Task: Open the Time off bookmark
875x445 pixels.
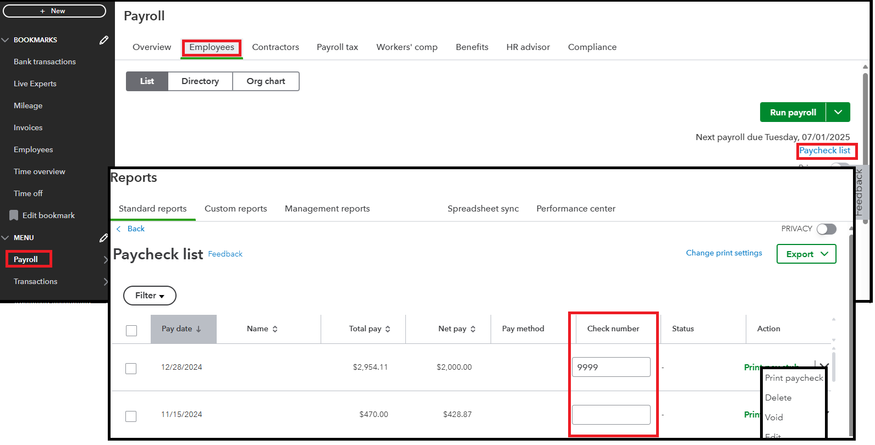Action: [x=28, y=193]
